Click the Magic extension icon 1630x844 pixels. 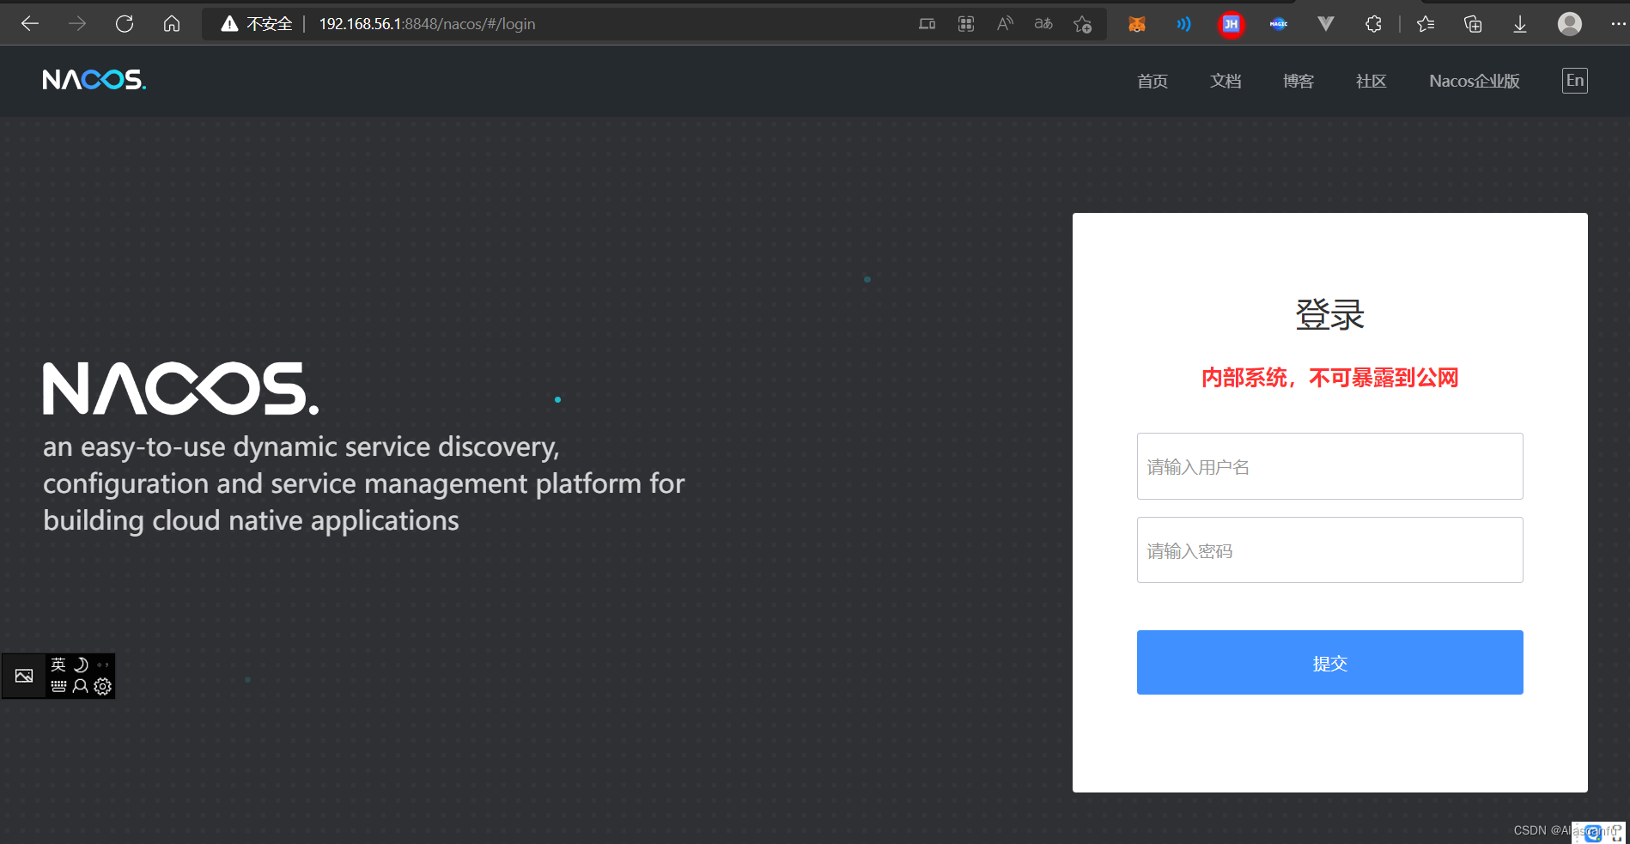1279,24
